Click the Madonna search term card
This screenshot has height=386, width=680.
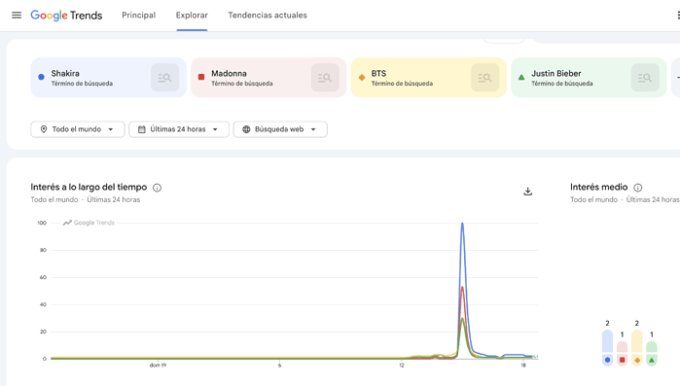click(x=268, y=78)
